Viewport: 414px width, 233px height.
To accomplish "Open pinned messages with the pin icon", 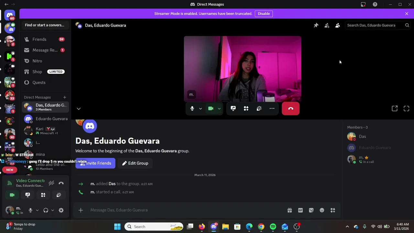I will click(316, 25).
